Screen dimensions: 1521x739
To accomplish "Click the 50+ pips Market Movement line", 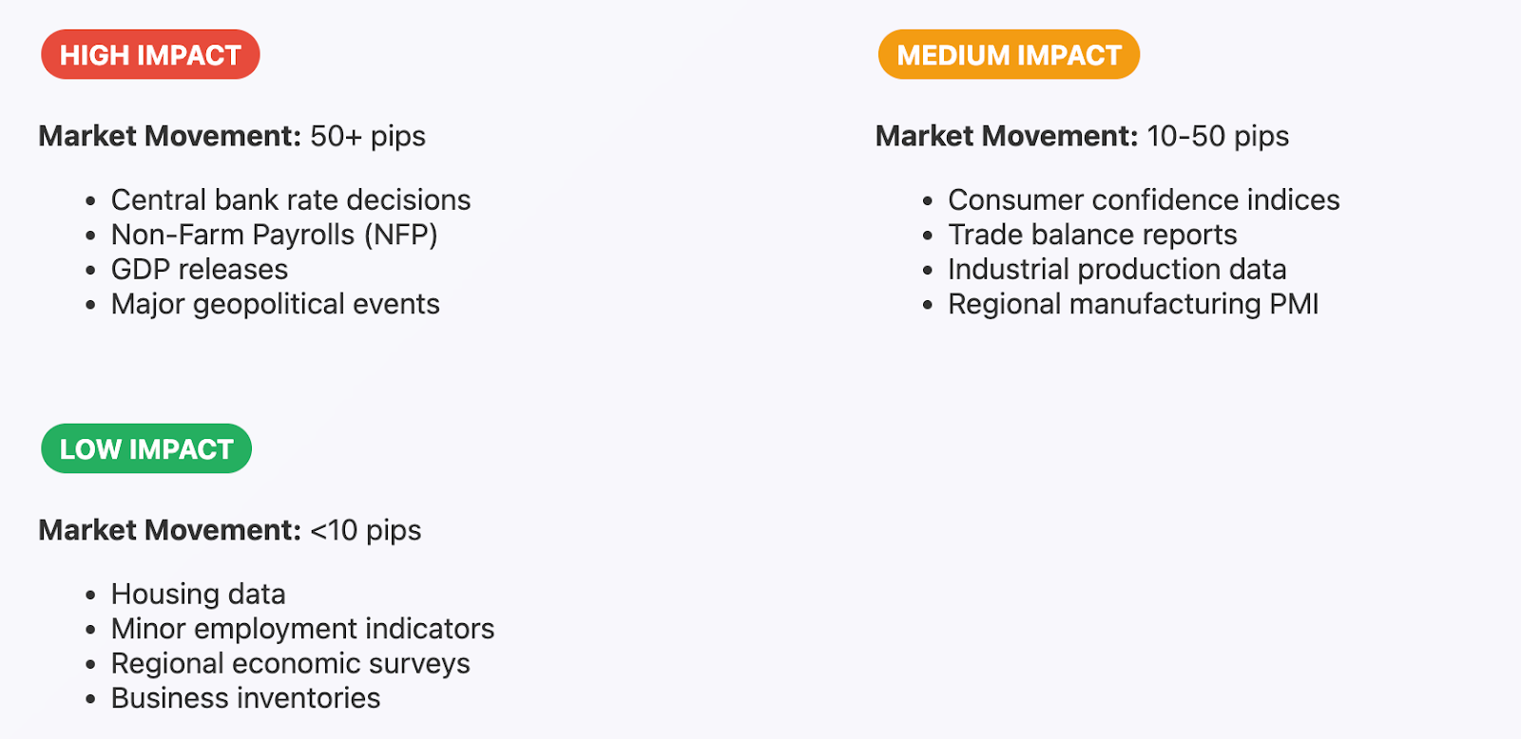I will [232, 136].
